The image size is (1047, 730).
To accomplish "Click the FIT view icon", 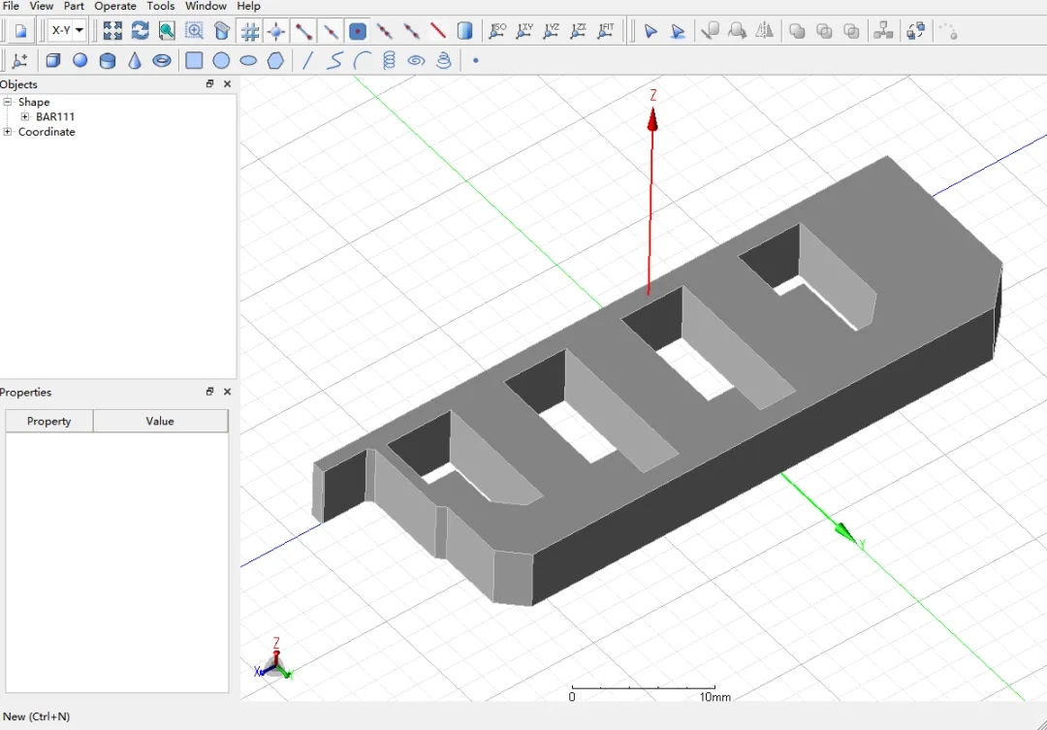I will tap(606, 31).
